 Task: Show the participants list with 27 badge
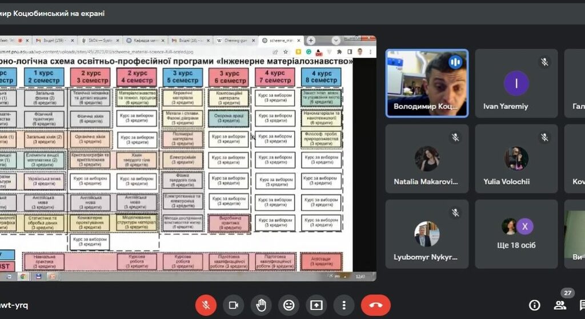tap(560, 304)
